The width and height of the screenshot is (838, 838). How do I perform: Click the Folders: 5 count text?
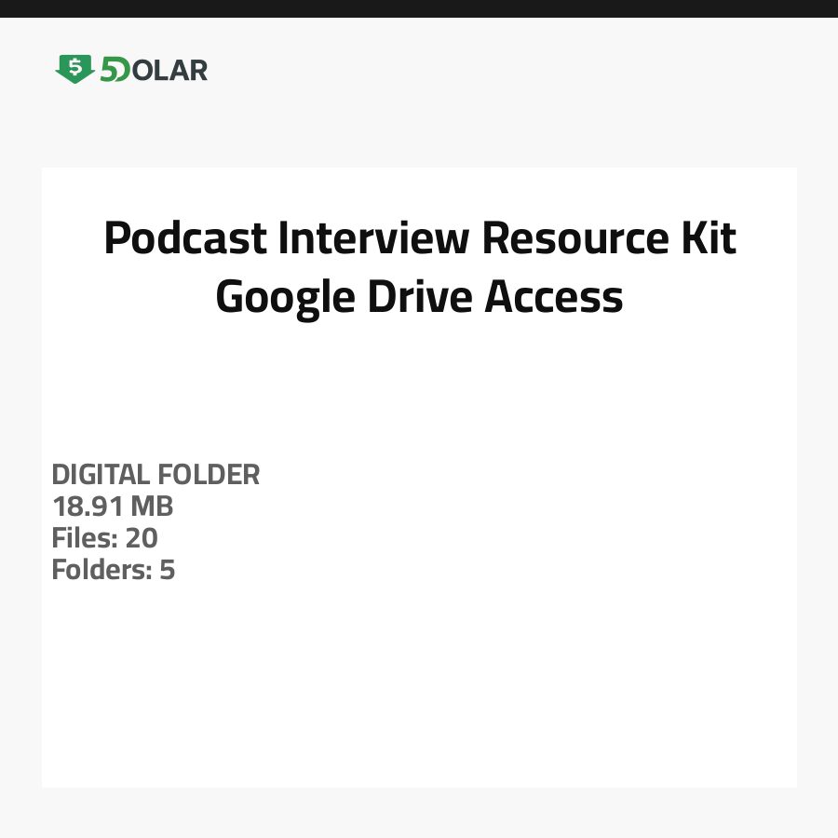(x=114, y=570)
